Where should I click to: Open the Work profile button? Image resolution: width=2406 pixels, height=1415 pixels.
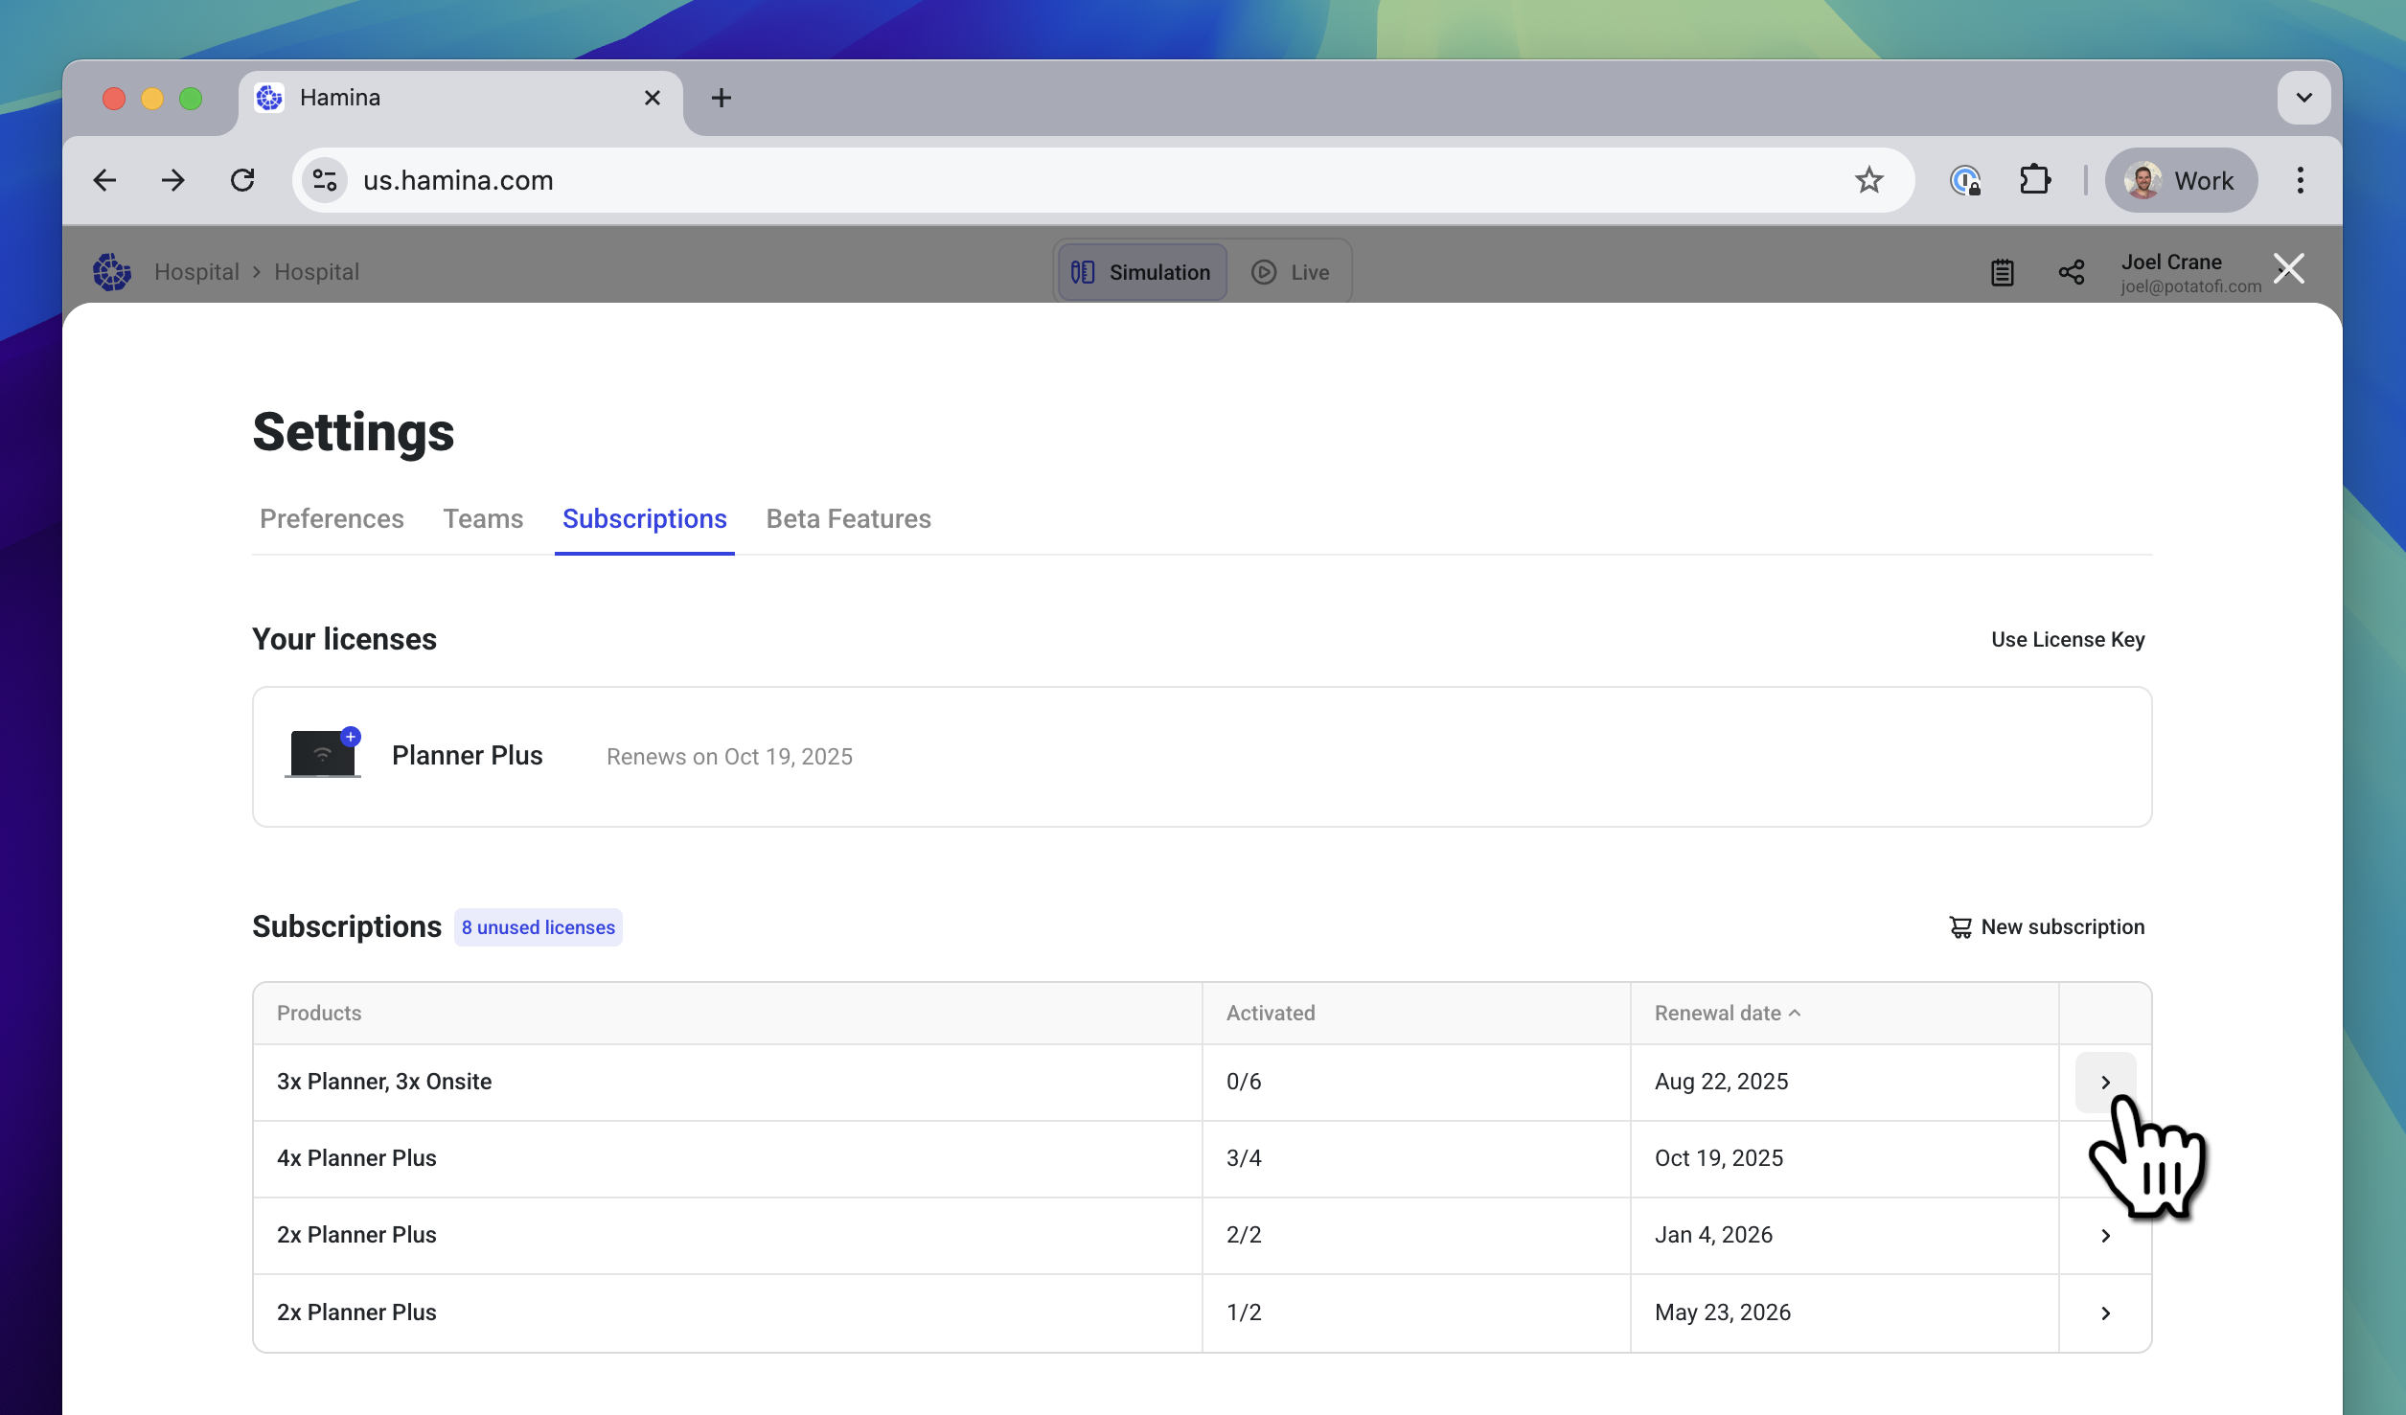point(2181,180)
